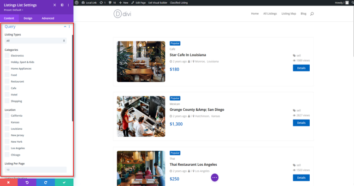Click the WordPress logo in admin bar
Viewport: 354px width, 186px height.
click(77, 3)
